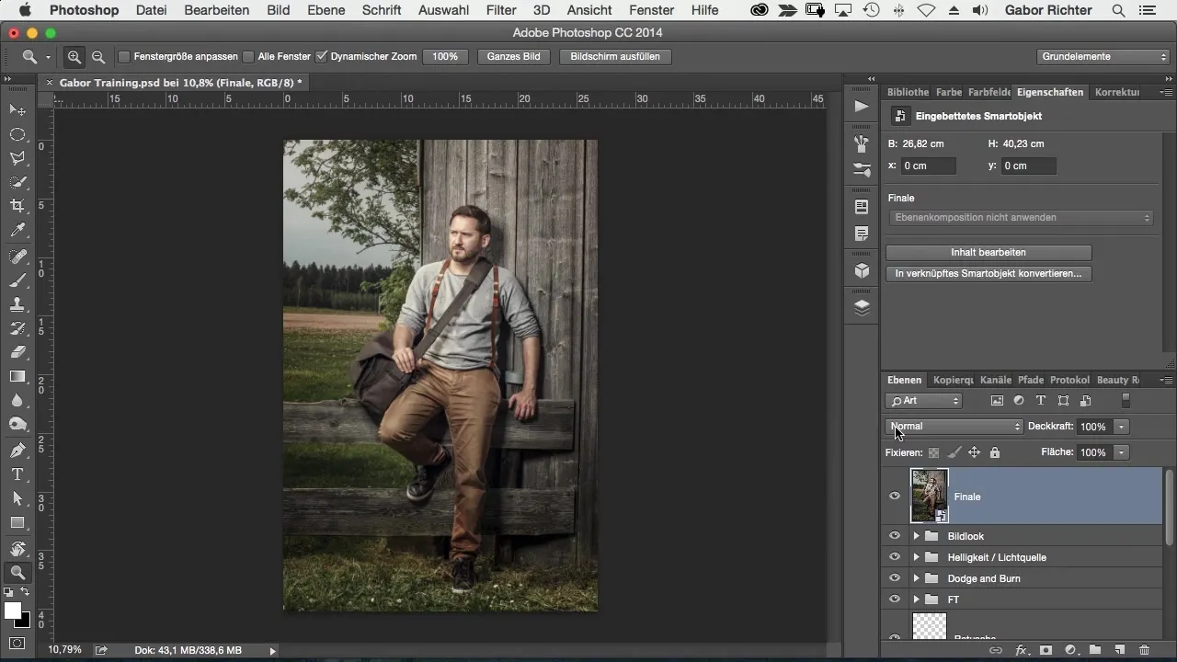
Task: Select the Clone Stamp tool
Action: point(17,304)
